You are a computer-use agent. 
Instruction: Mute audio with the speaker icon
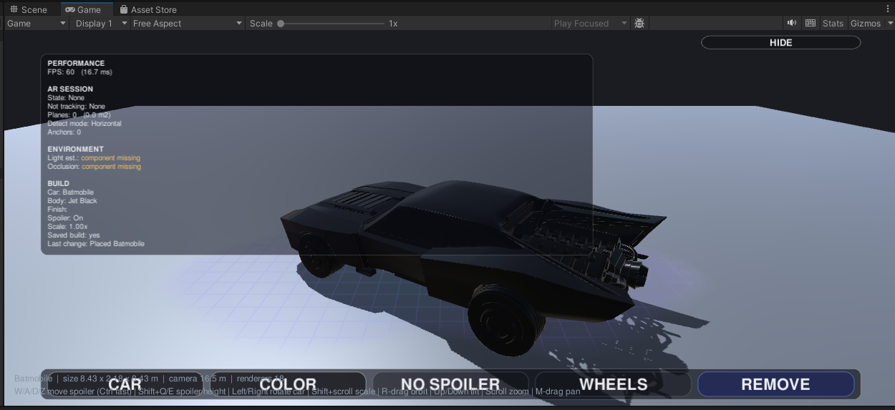pos(792,24)
